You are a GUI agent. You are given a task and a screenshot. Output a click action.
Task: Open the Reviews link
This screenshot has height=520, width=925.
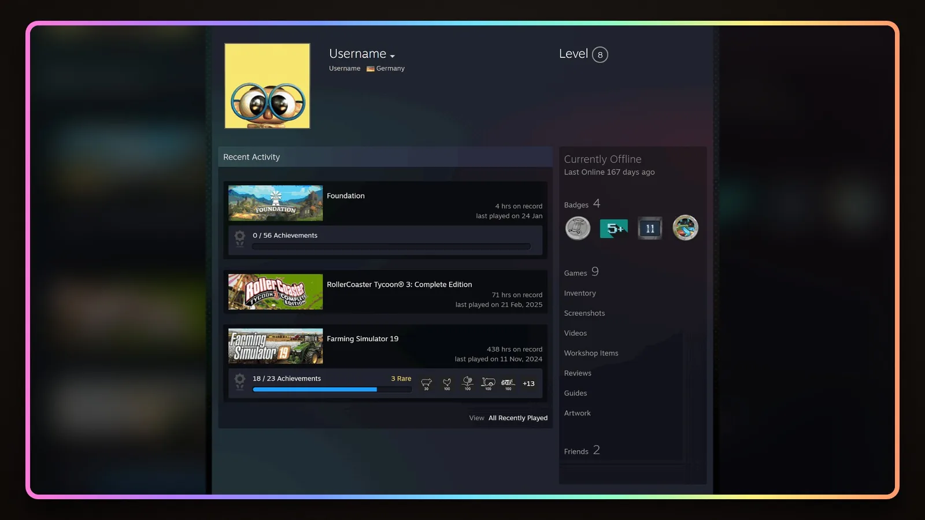[578, 373]
